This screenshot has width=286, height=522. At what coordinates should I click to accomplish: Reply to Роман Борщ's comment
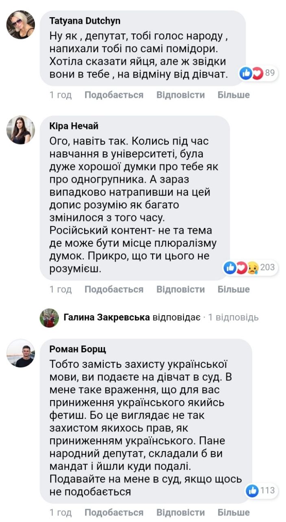[180, 512]
